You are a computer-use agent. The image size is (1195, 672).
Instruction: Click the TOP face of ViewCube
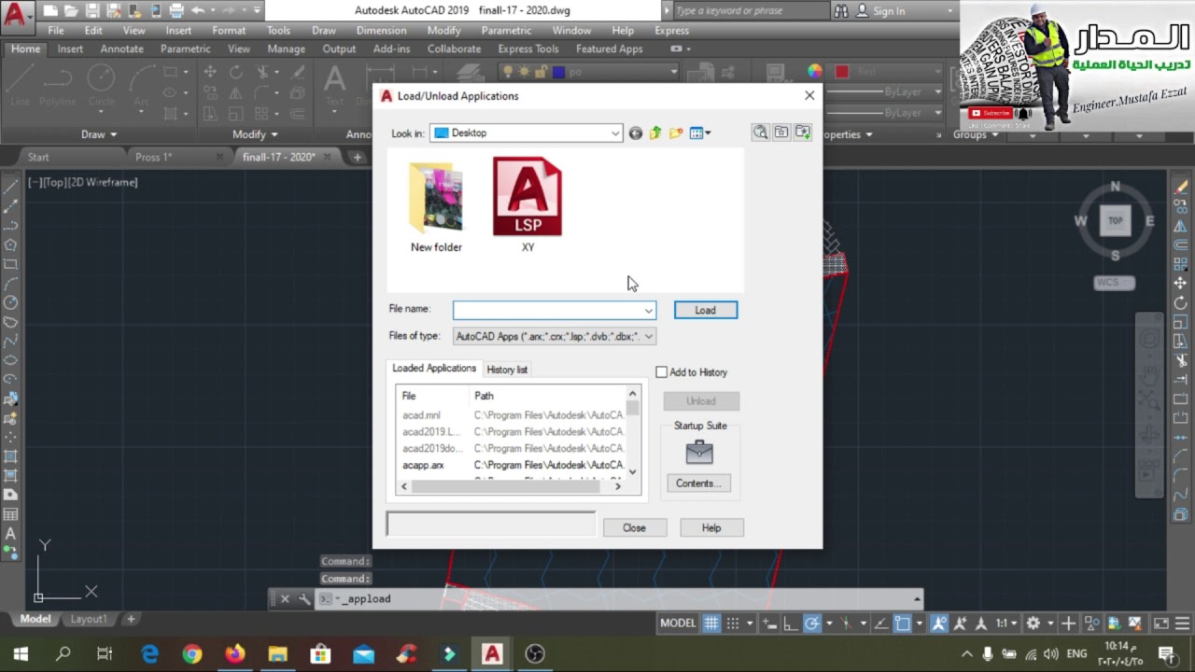[1115, 221]
